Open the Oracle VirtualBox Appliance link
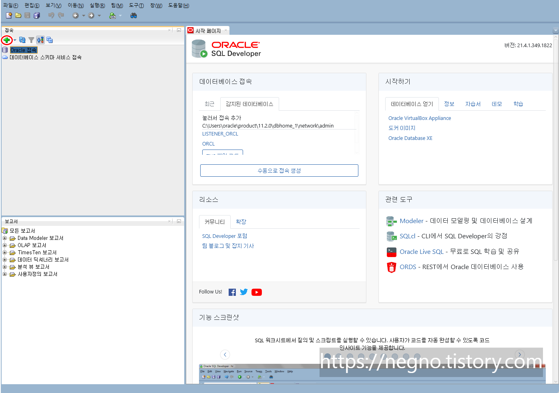Screen dimensions: 559x393 click(x=420, y=118)
